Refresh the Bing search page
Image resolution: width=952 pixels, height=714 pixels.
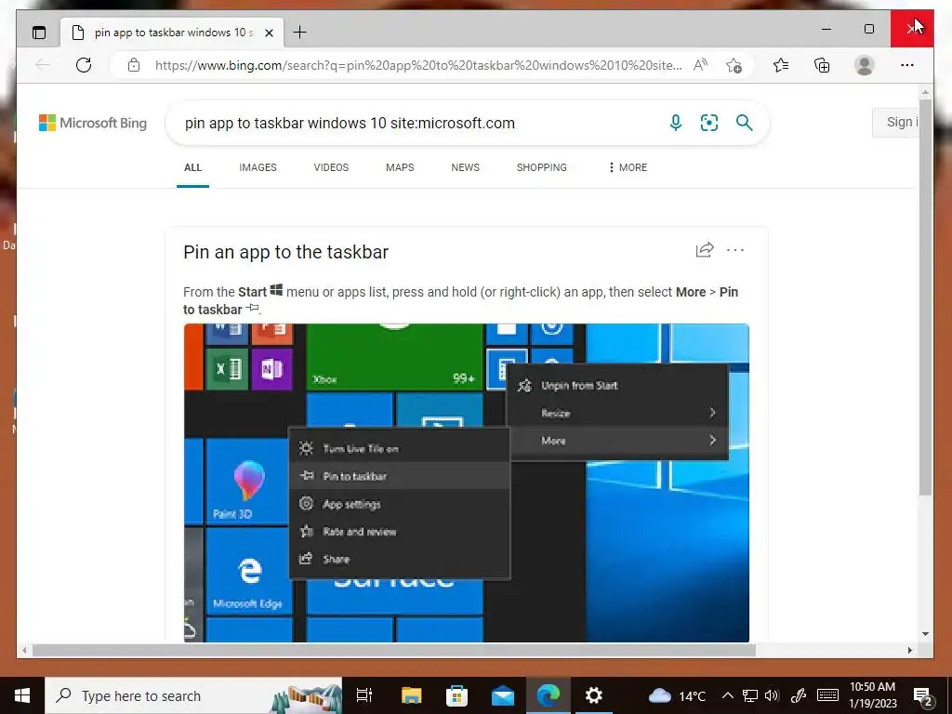[84, 65]
